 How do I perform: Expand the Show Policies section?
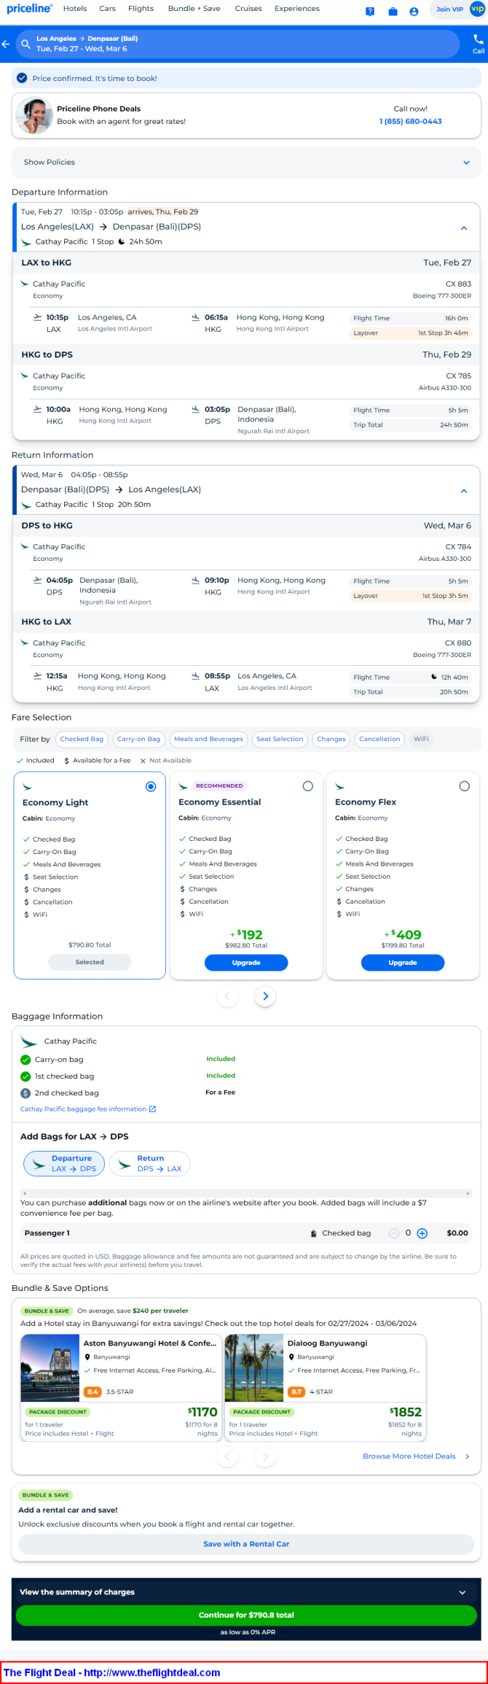tap(246, 162)
